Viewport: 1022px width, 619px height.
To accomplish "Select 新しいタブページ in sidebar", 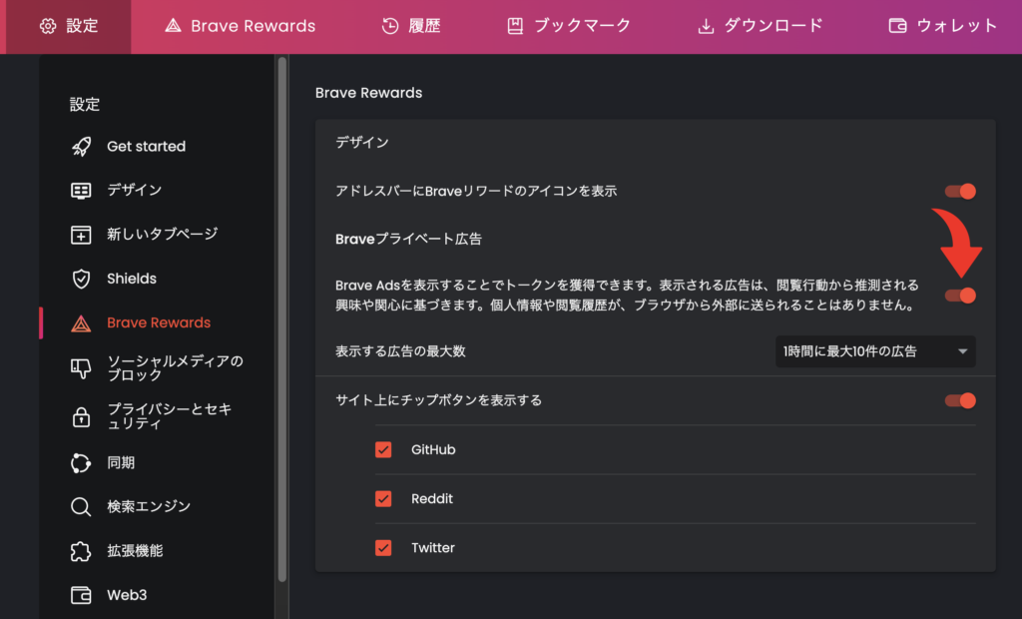I will click(x=163, y=235).
